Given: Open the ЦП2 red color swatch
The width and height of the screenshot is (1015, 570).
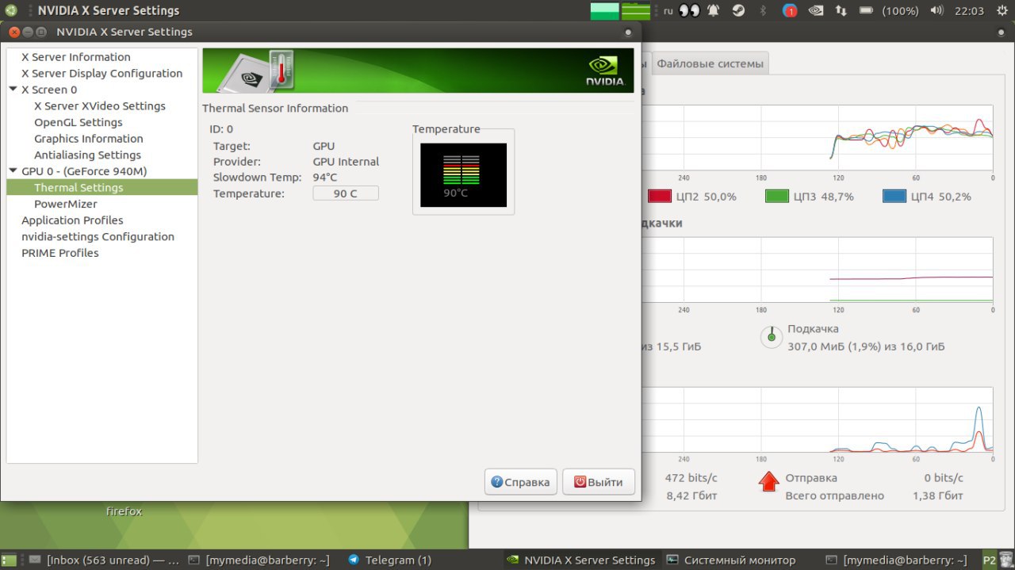Looking at the screenshot, I should point(660,196).
